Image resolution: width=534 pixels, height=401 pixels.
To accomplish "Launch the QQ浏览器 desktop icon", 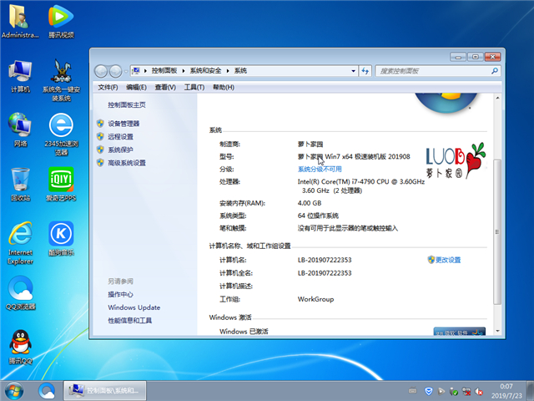I will 20,292.
